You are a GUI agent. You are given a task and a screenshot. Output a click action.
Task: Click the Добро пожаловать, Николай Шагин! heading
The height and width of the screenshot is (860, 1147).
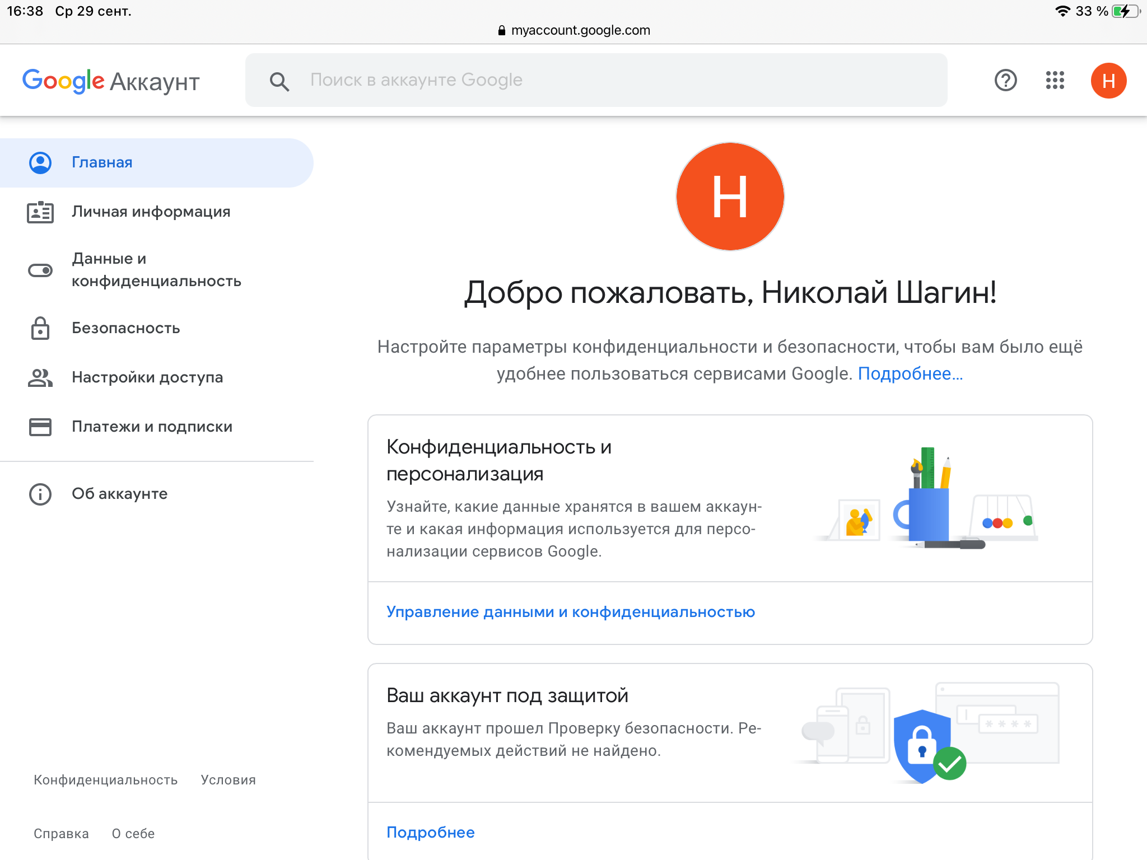[730, 293]
